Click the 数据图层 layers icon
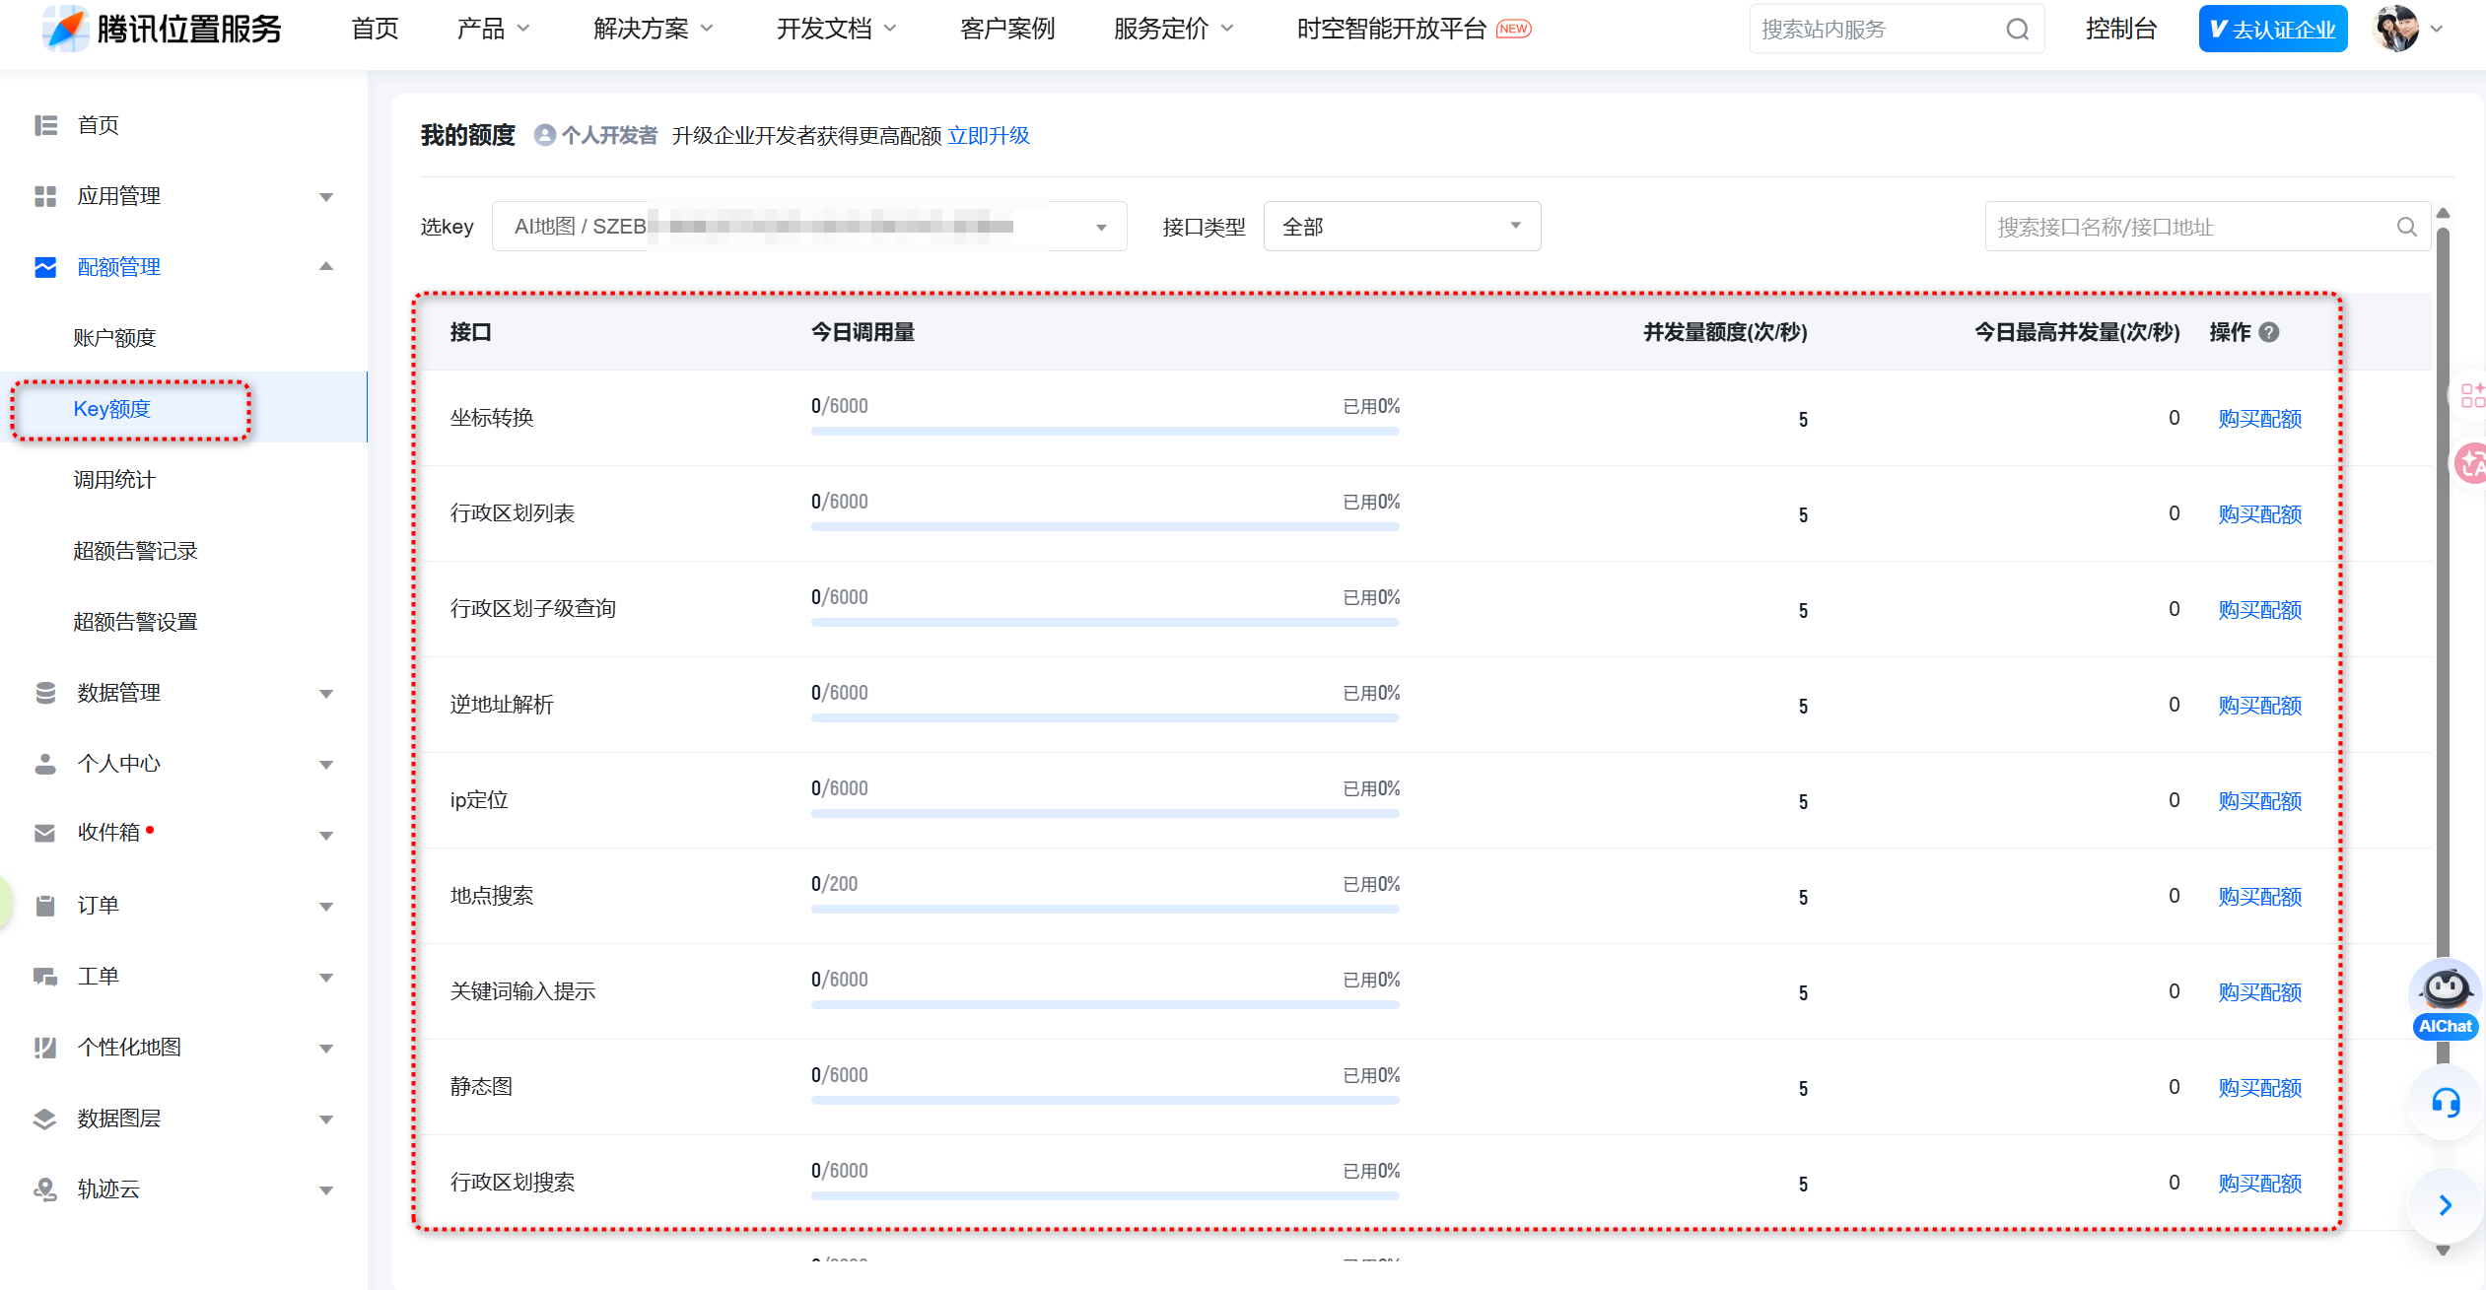This screenshot has width=2486, height=1290. click(x=45, y=1119)
